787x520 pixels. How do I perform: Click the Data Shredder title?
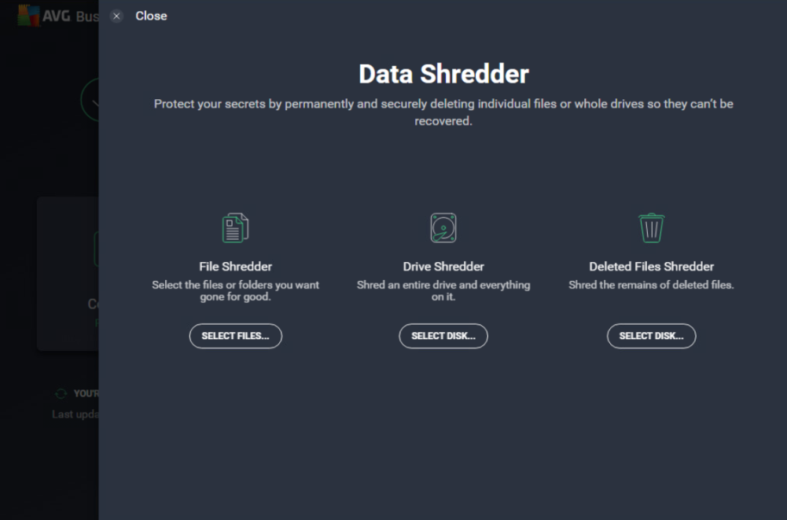click(443, 73)
